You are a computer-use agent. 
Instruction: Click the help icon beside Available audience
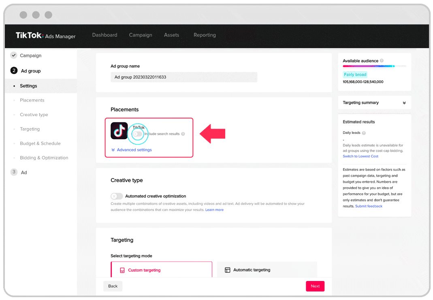tap(382, 61)
